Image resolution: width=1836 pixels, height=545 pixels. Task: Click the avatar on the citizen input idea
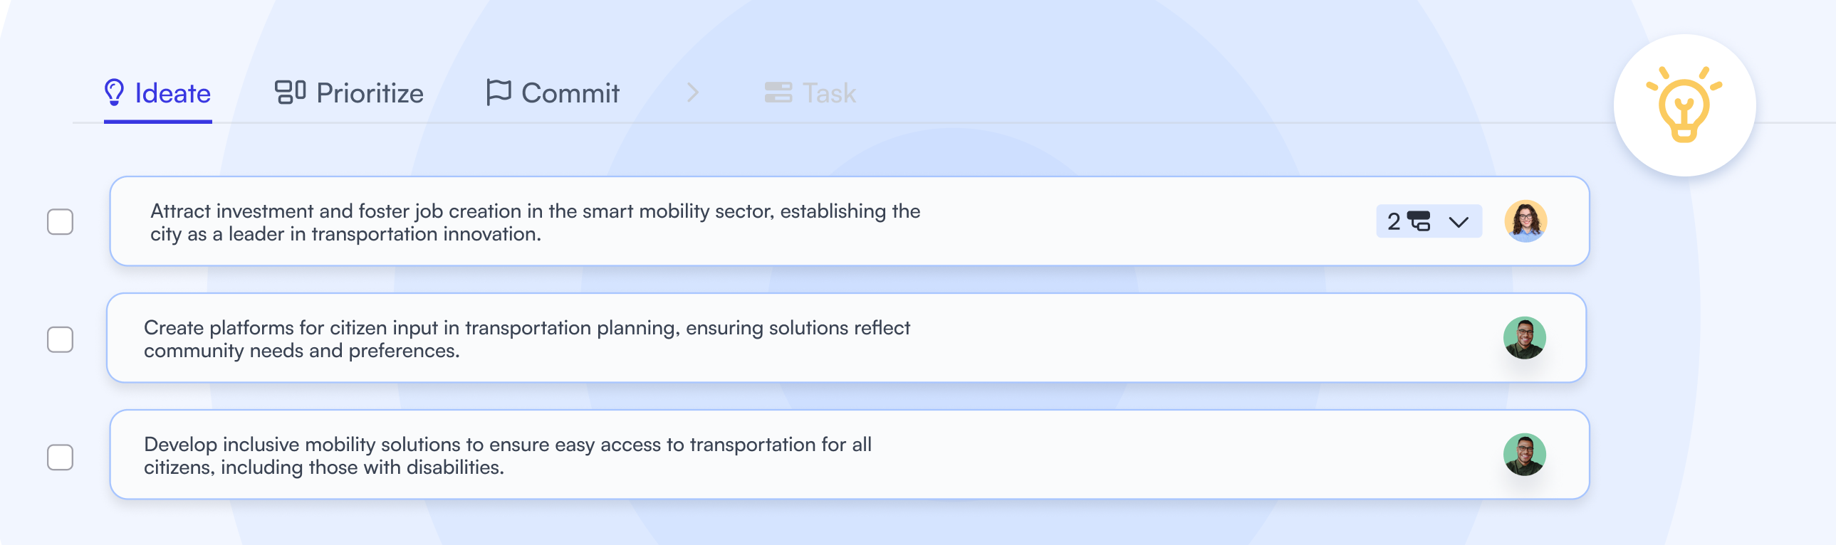point(1525,338)
